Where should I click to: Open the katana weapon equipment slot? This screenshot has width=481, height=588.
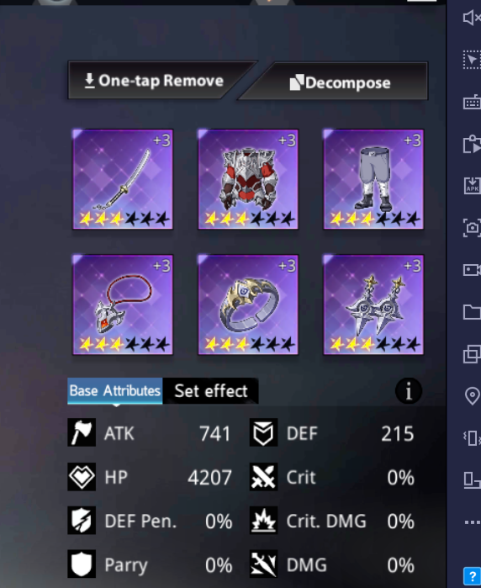pyautogui.click(x=123, y=179)
